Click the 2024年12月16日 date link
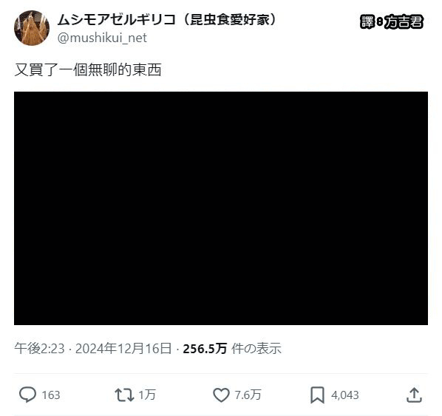 tap(123, 349)
